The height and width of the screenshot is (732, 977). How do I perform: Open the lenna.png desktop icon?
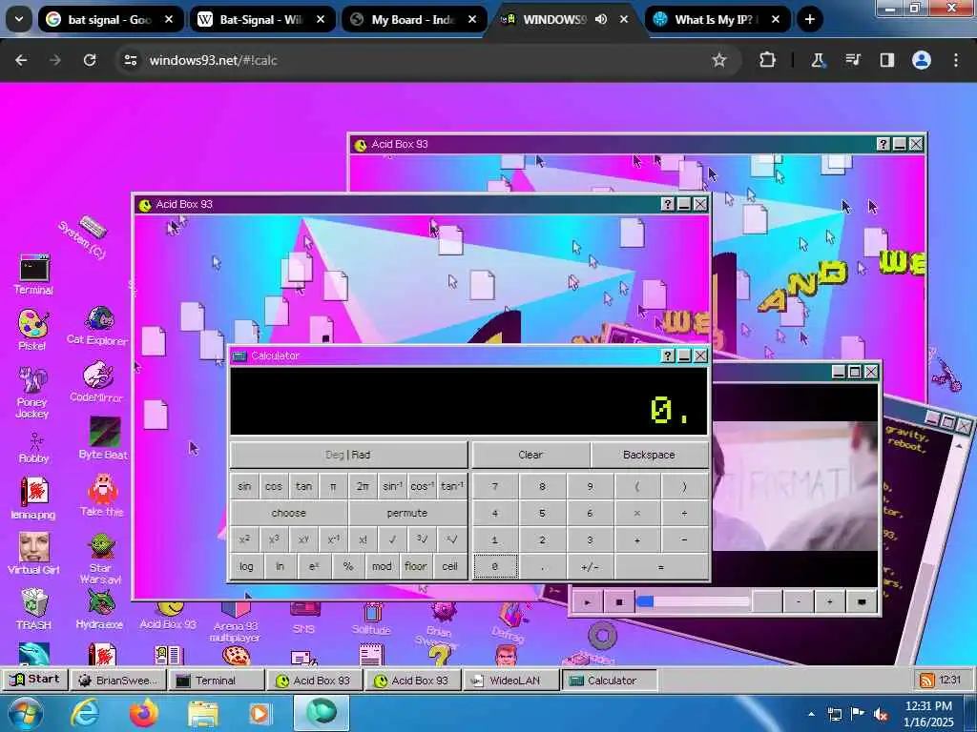(x=33, y=498)
